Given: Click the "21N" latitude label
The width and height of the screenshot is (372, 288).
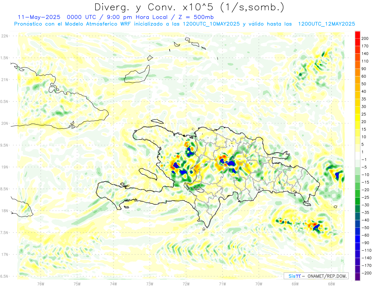Looking at the screenshot, I should 5,80.
